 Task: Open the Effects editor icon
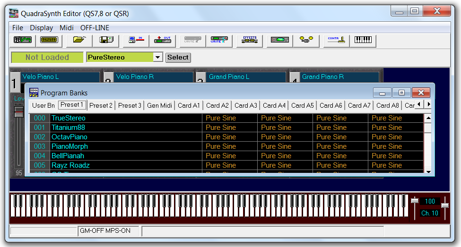249,41
